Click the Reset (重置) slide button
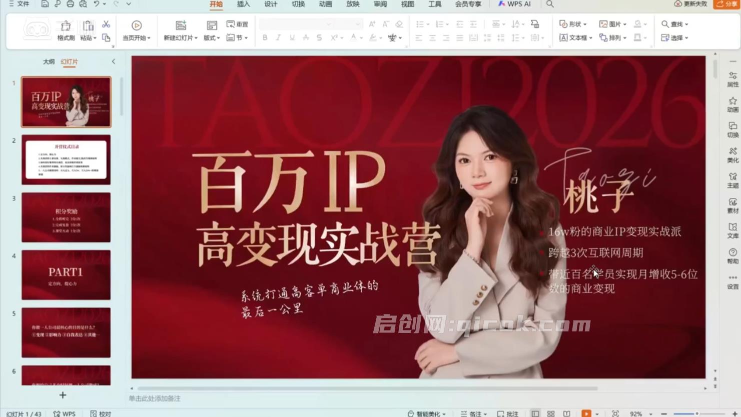Screen dimensions: 741x417 point(237,24)
